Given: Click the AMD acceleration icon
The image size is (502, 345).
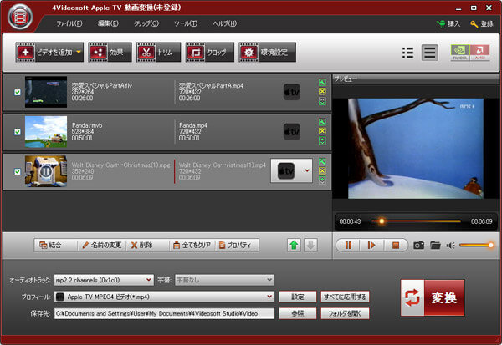Looking at the screenshot, I should [x=479, y=53].
